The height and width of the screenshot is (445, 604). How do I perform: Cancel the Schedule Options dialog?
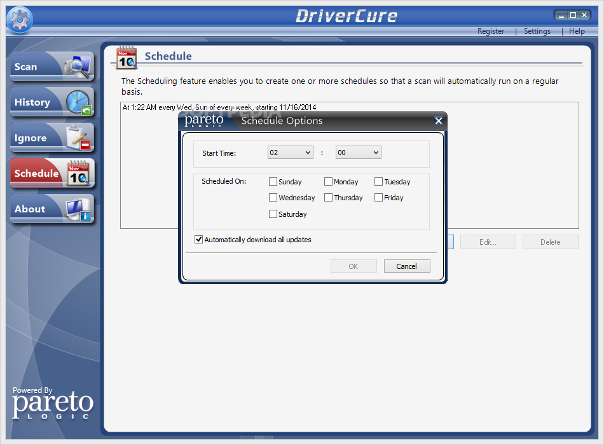(x=407, y=266)
